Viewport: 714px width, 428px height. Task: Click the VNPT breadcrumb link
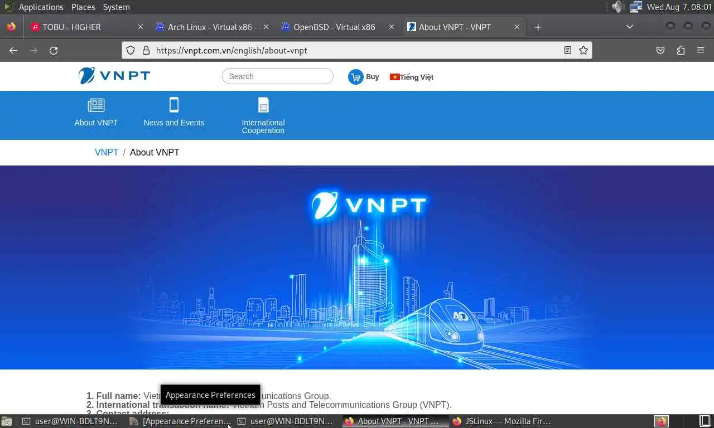click(x=107, y=152)
